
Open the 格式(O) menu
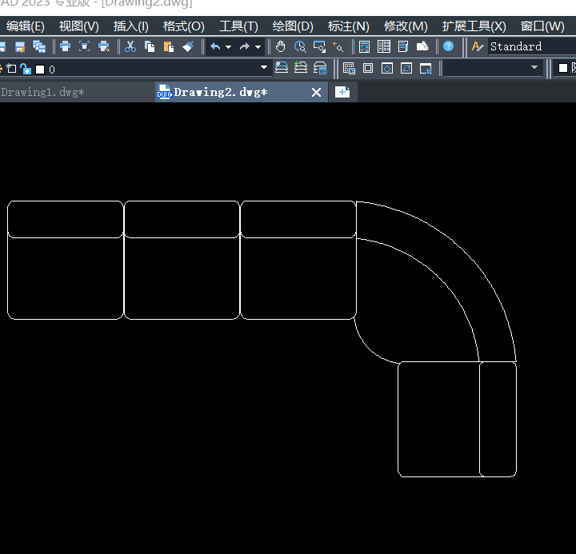click(184, 26)
